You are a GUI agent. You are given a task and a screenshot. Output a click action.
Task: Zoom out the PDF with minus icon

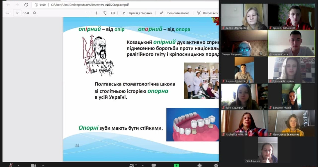pyautogui.click(x=88, y=13)
